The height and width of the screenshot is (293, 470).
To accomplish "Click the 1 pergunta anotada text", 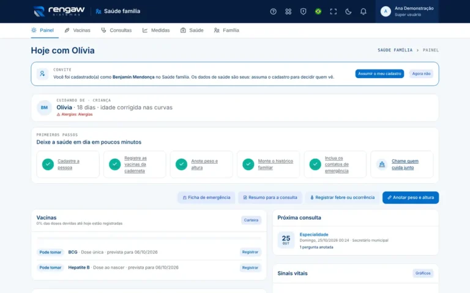I will 316,247.
